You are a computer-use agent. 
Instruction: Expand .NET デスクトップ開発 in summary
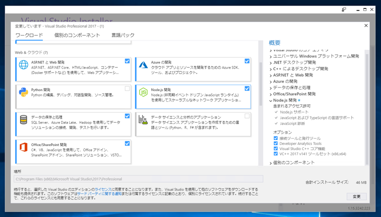(x=271, y=63)
